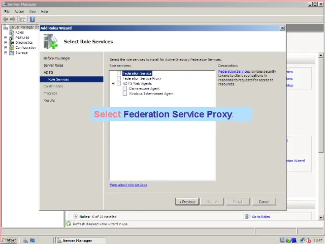Click the Back arrow toolbar icon

[x=6, y=19]
